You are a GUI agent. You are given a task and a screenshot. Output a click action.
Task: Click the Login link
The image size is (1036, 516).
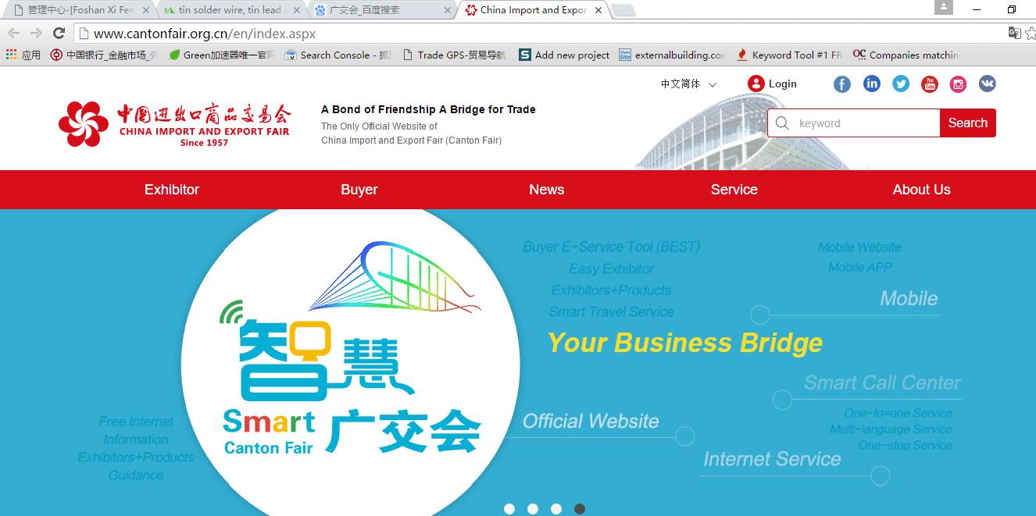783,84
